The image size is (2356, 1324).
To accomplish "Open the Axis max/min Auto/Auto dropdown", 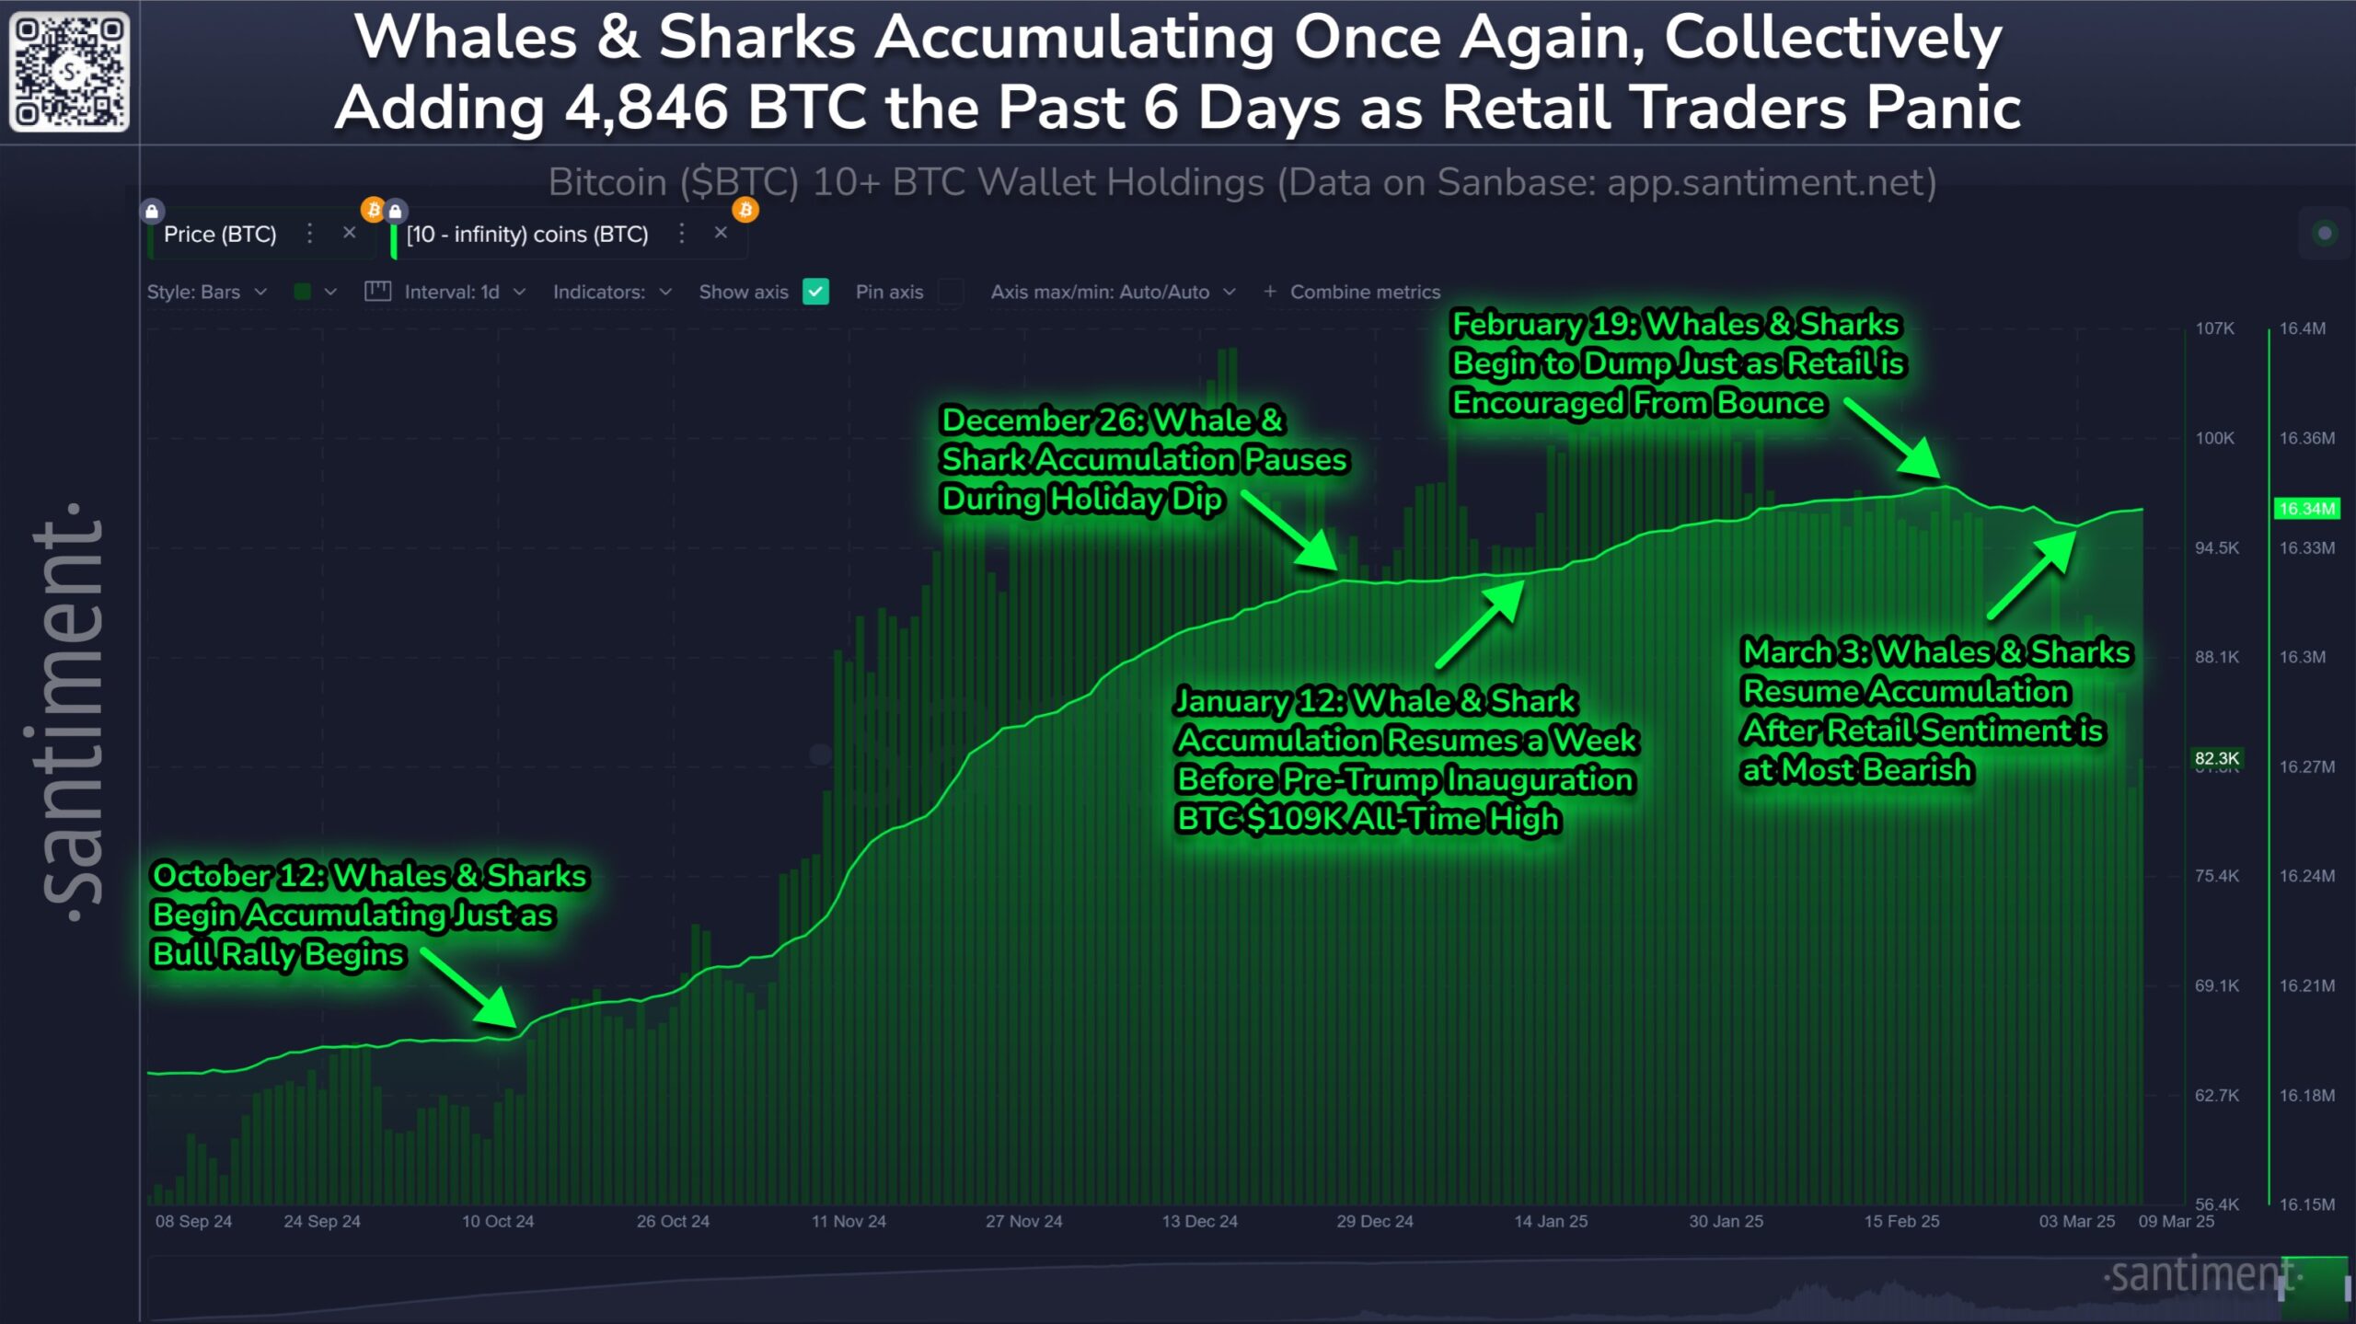I will [1112, 292].
